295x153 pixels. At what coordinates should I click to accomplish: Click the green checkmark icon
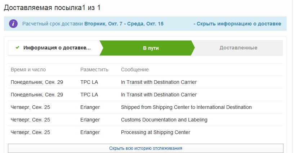[x=17, y=48]
